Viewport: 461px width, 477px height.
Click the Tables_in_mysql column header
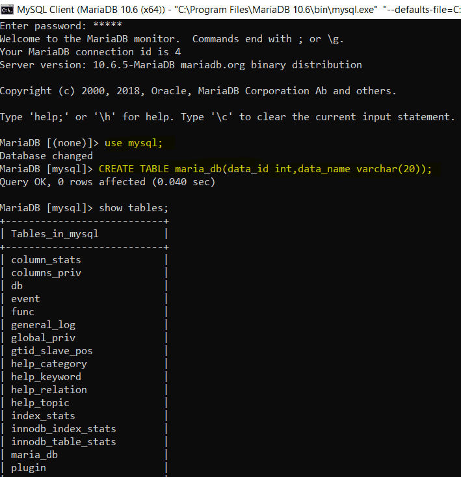point(55,234)
